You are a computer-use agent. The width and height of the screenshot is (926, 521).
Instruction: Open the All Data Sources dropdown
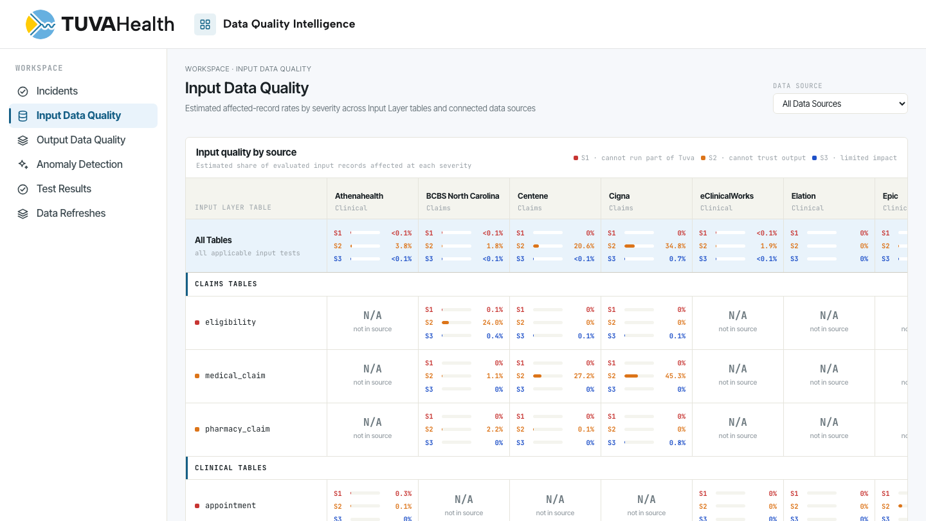[840, 104]
